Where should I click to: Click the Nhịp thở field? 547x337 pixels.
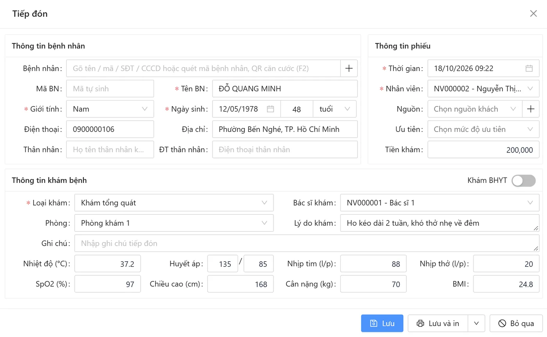[x=506, y=264]
